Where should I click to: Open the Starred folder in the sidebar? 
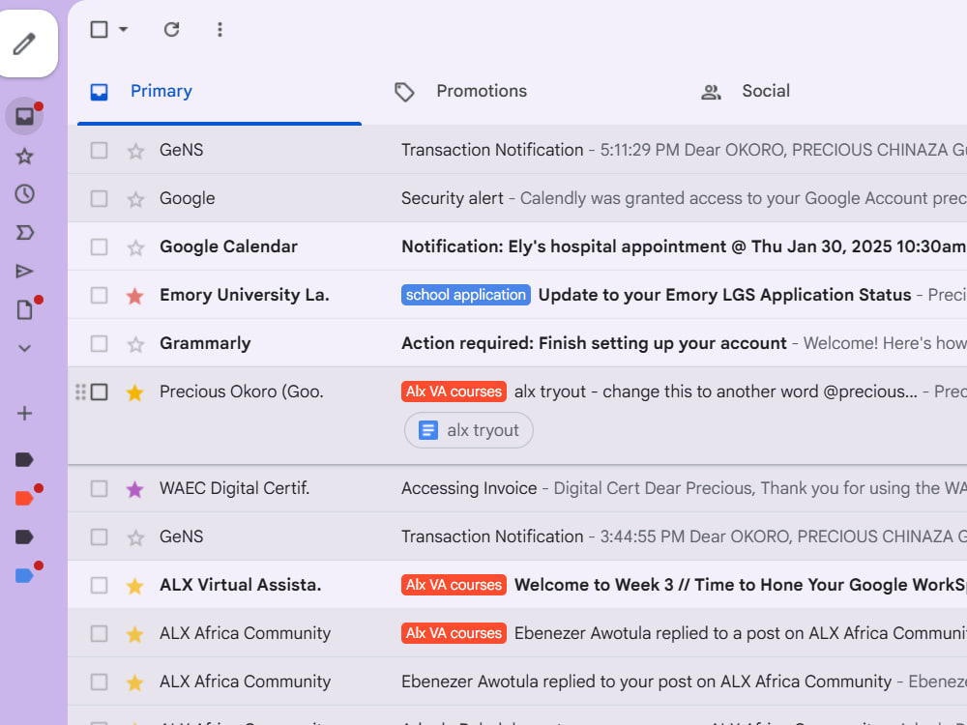pos(25,156)
